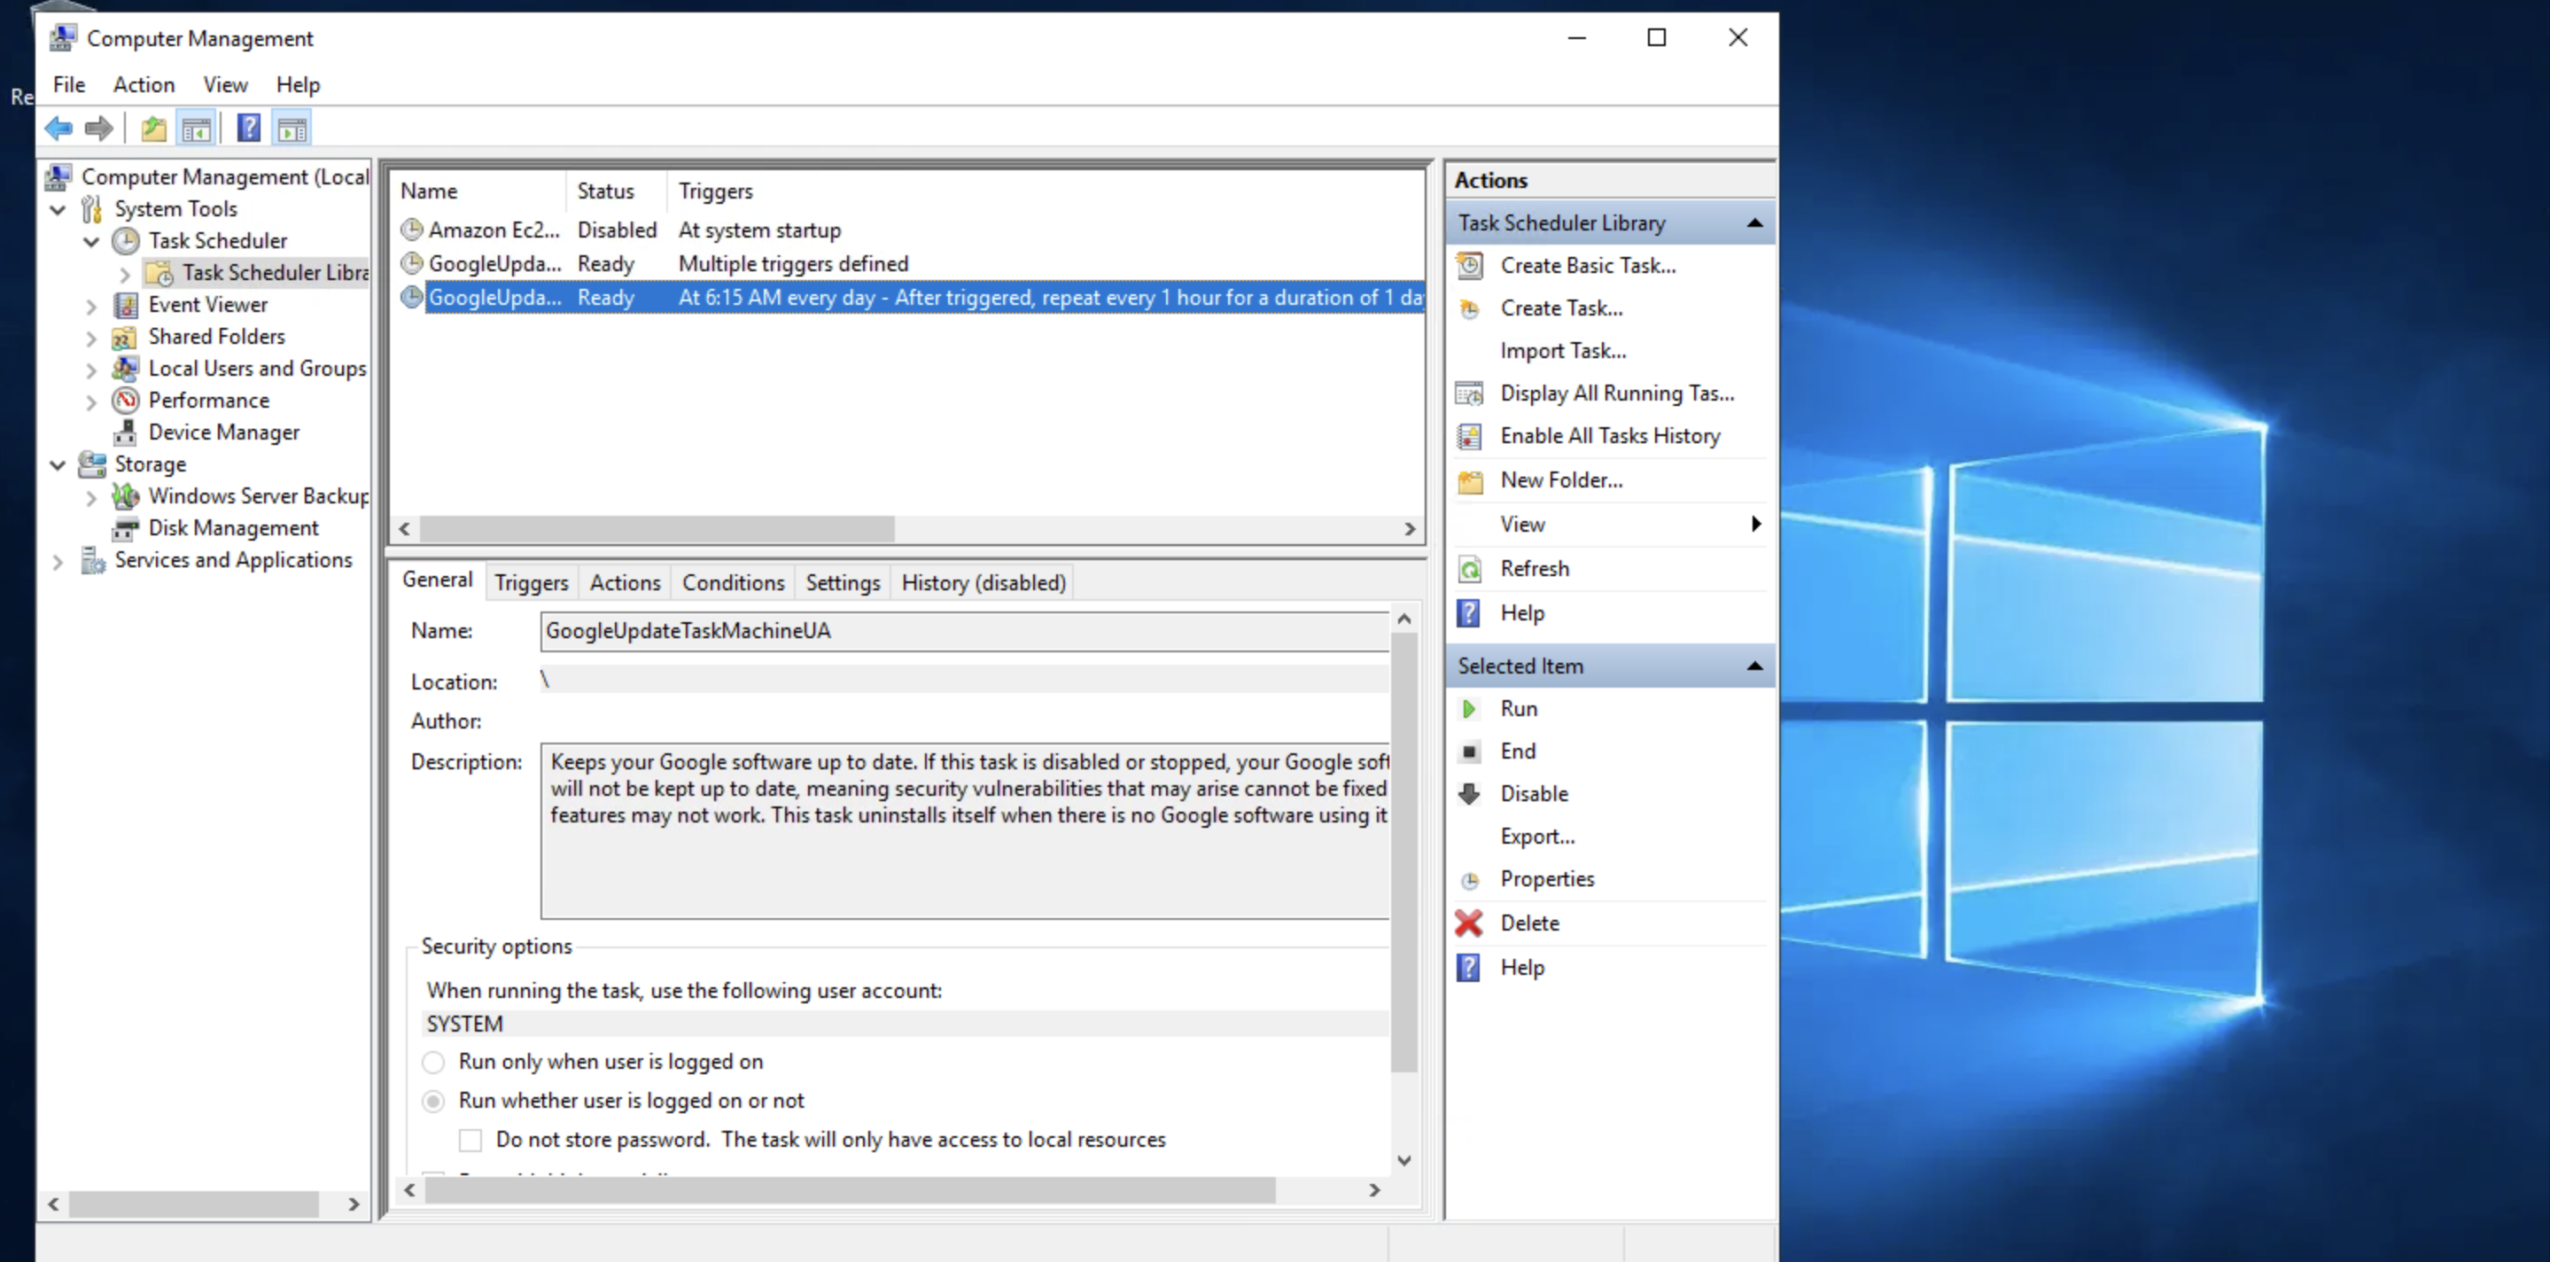The image size is (2550, 1262).
Task: Open Device Manager in tree
Action: [x=223, y=432]
